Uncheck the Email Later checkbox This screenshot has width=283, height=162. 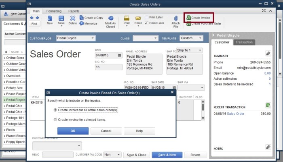coord(146,23)
